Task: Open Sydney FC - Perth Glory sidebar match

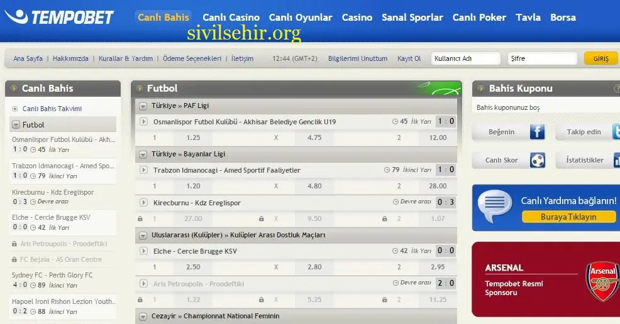Action: coord(63,279)
